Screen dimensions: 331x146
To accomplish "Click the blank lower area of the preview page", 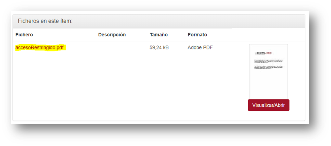I will tap(268, 86).
